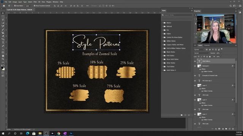Click the new folder icon in Styles panel
Image resolution: width=243 pixels, height=136 pixels.
coord(181,115)
